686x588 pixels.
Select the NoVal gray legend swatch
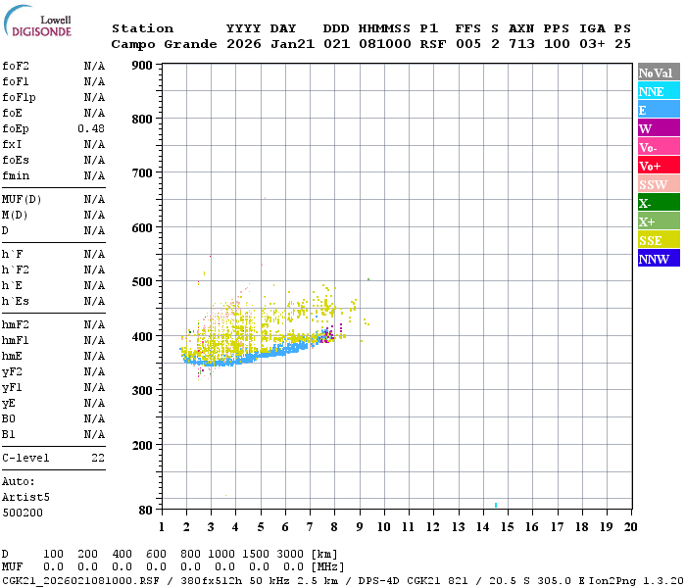(x=659, y=73)
